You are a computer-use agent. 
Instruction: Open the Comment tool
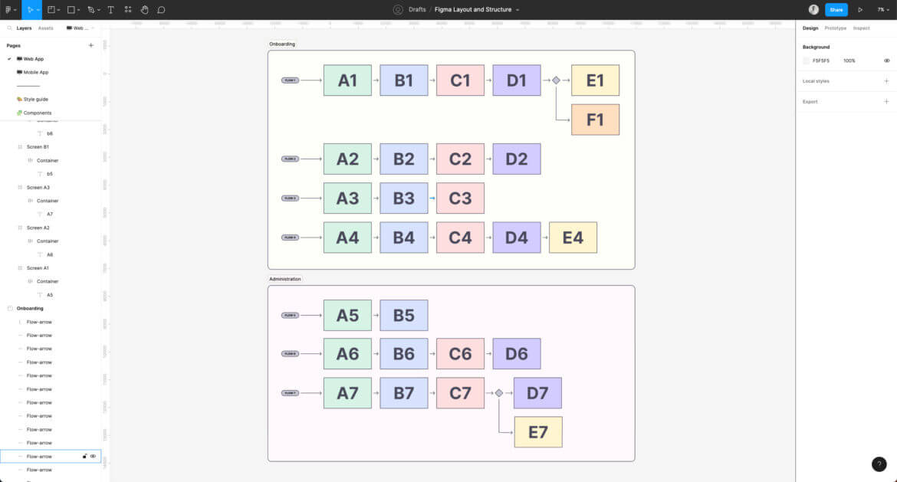[x=163, y=9]
